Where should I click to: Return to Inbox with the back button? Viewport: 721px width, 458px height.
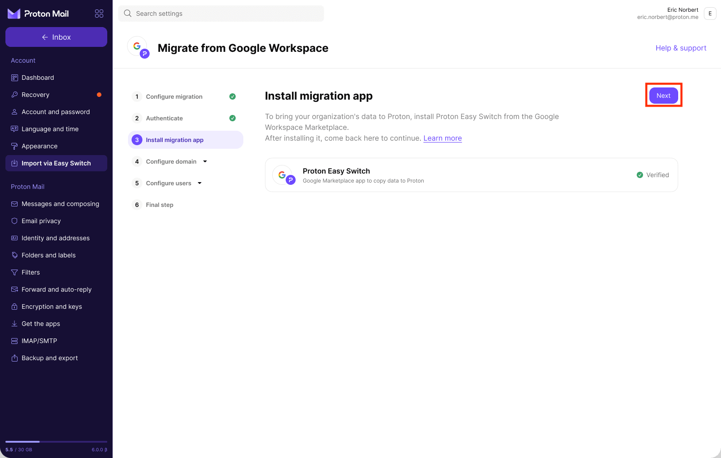(x=56, y=37)
